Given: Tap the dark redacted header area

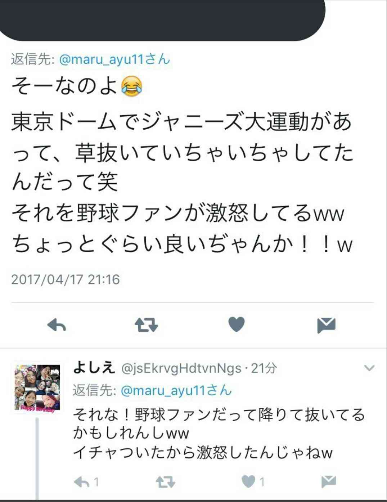Looking at the screenshot, I should (x=163, y=20).
